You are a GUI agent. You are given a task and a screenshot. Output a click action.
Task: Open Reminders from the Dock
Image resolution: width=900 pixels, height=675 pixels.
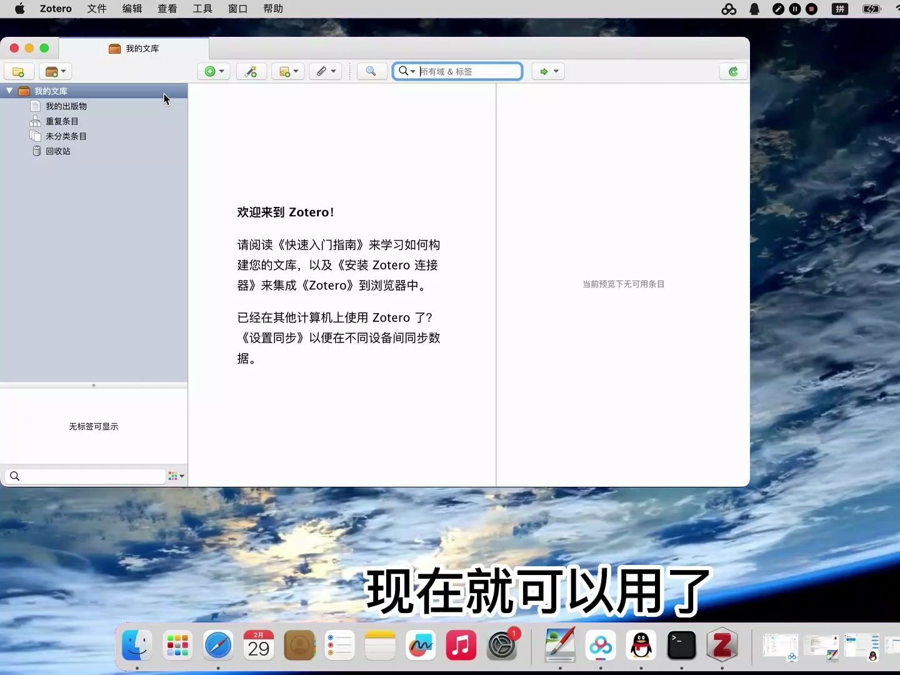click(x=339, y=645)
